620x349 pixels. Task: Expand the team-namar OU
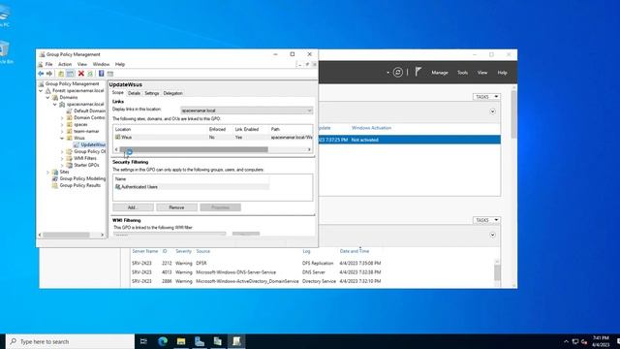tap(62, 131)
